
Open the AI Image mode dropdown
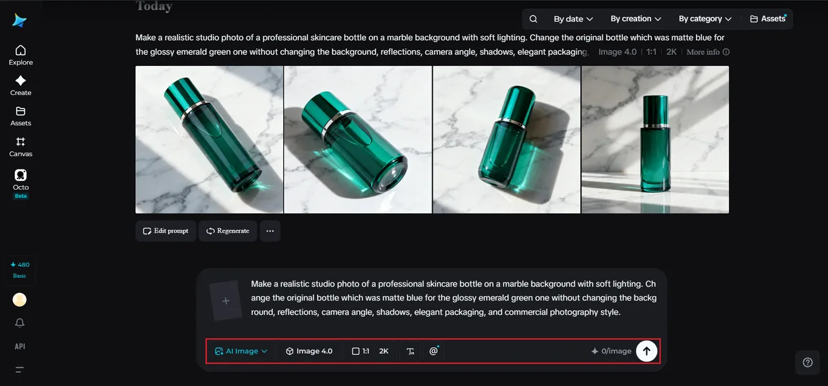tap(241, 351)
